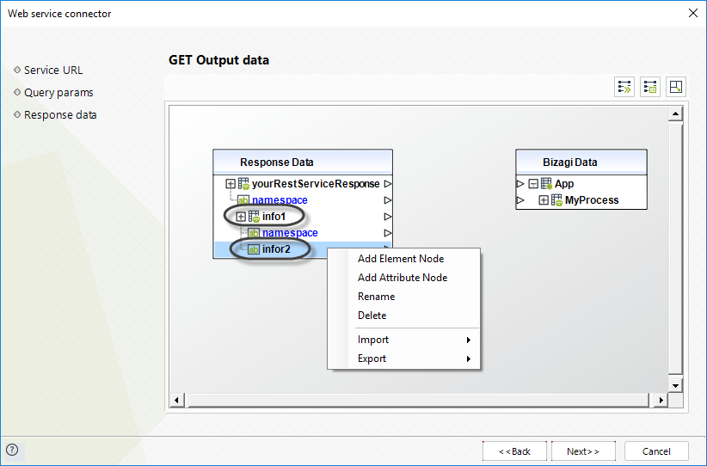Click horizontal scrollbar left arrow

point(177,400)
